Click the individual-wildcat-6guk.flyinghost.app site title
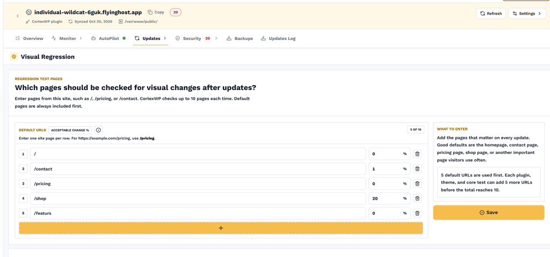 pyautogui.click(x=88, y=12)
